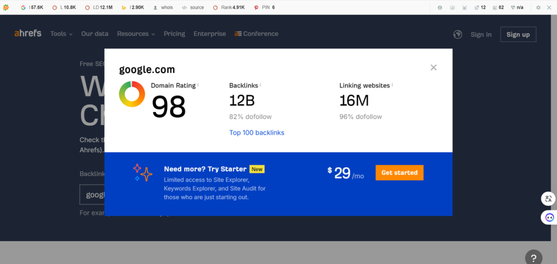The image size is (557, 264).
Task: Open SEOquake page info icon
Action: (x=440, y=7)
